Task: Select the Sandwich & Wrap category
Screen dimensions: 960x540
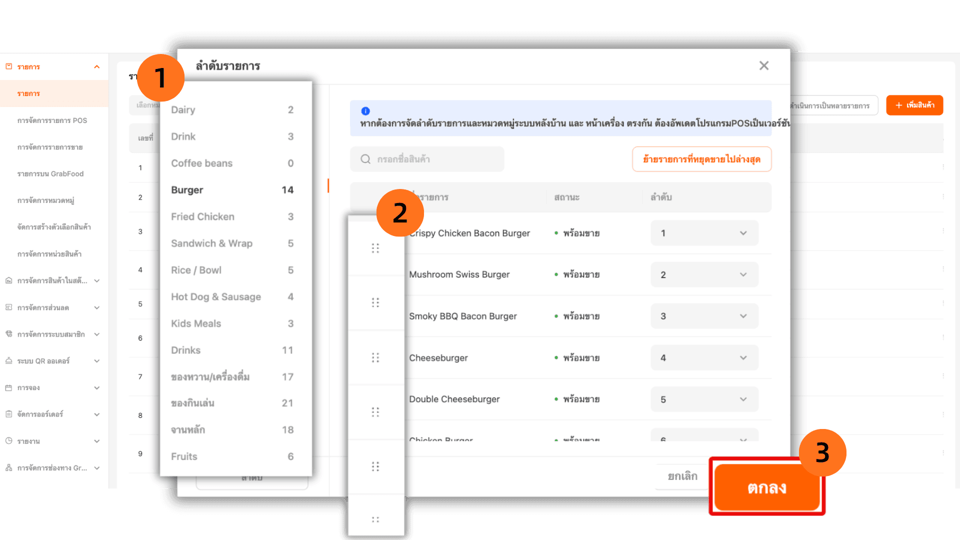Action: (232, 243)
